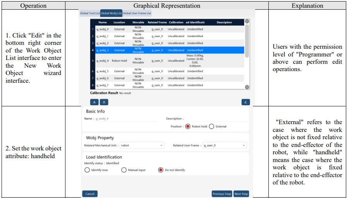Click the Related Frame column header
The width and height of the screenshot is (347, 198).
[x=157, y=22]
